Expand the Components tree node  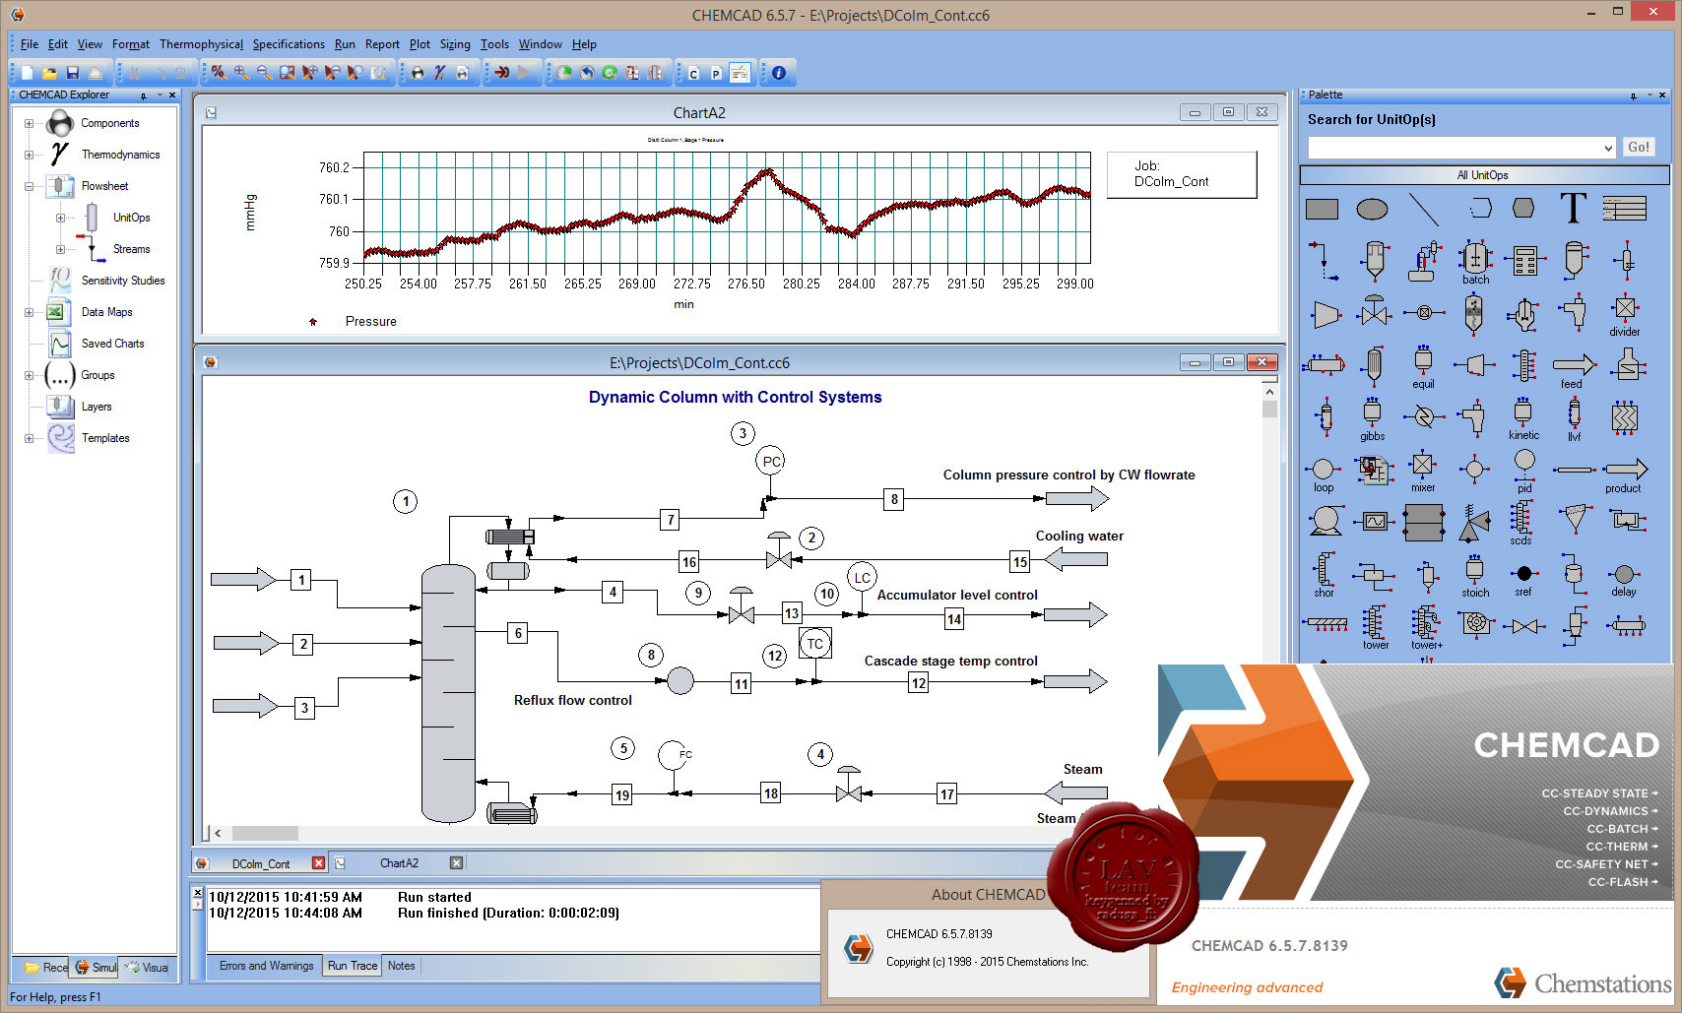tap(29, 124)
